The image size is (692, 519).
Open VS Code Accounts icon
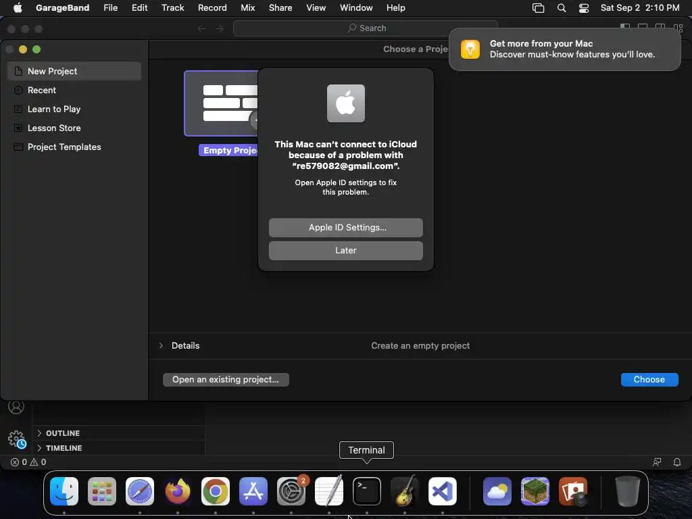point(16,406)
